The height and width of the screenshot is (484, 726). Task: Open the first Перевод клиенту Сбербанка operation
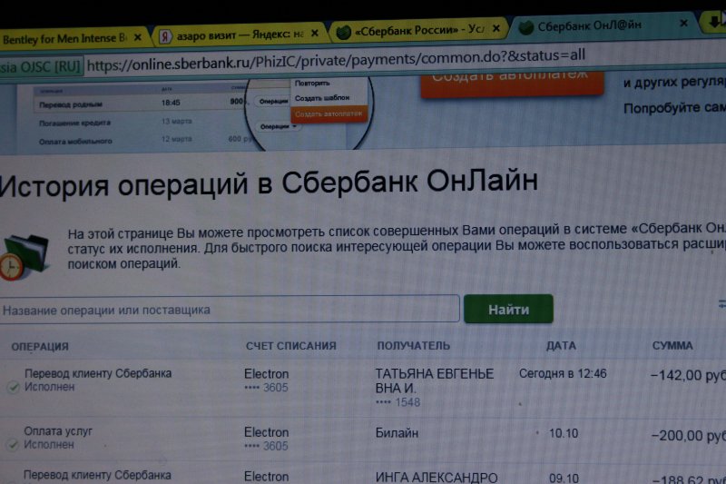[x=98, y=373]
